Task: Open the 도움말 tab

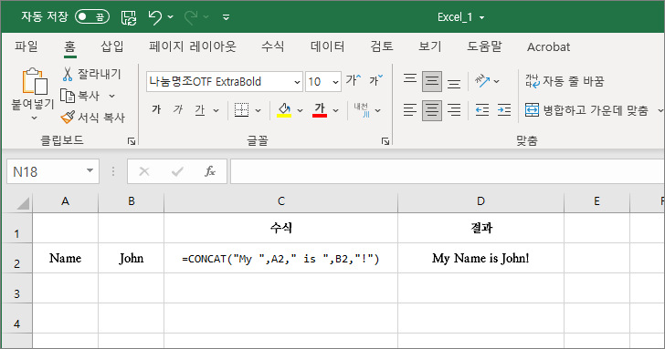Action: [x=484, y=46]
